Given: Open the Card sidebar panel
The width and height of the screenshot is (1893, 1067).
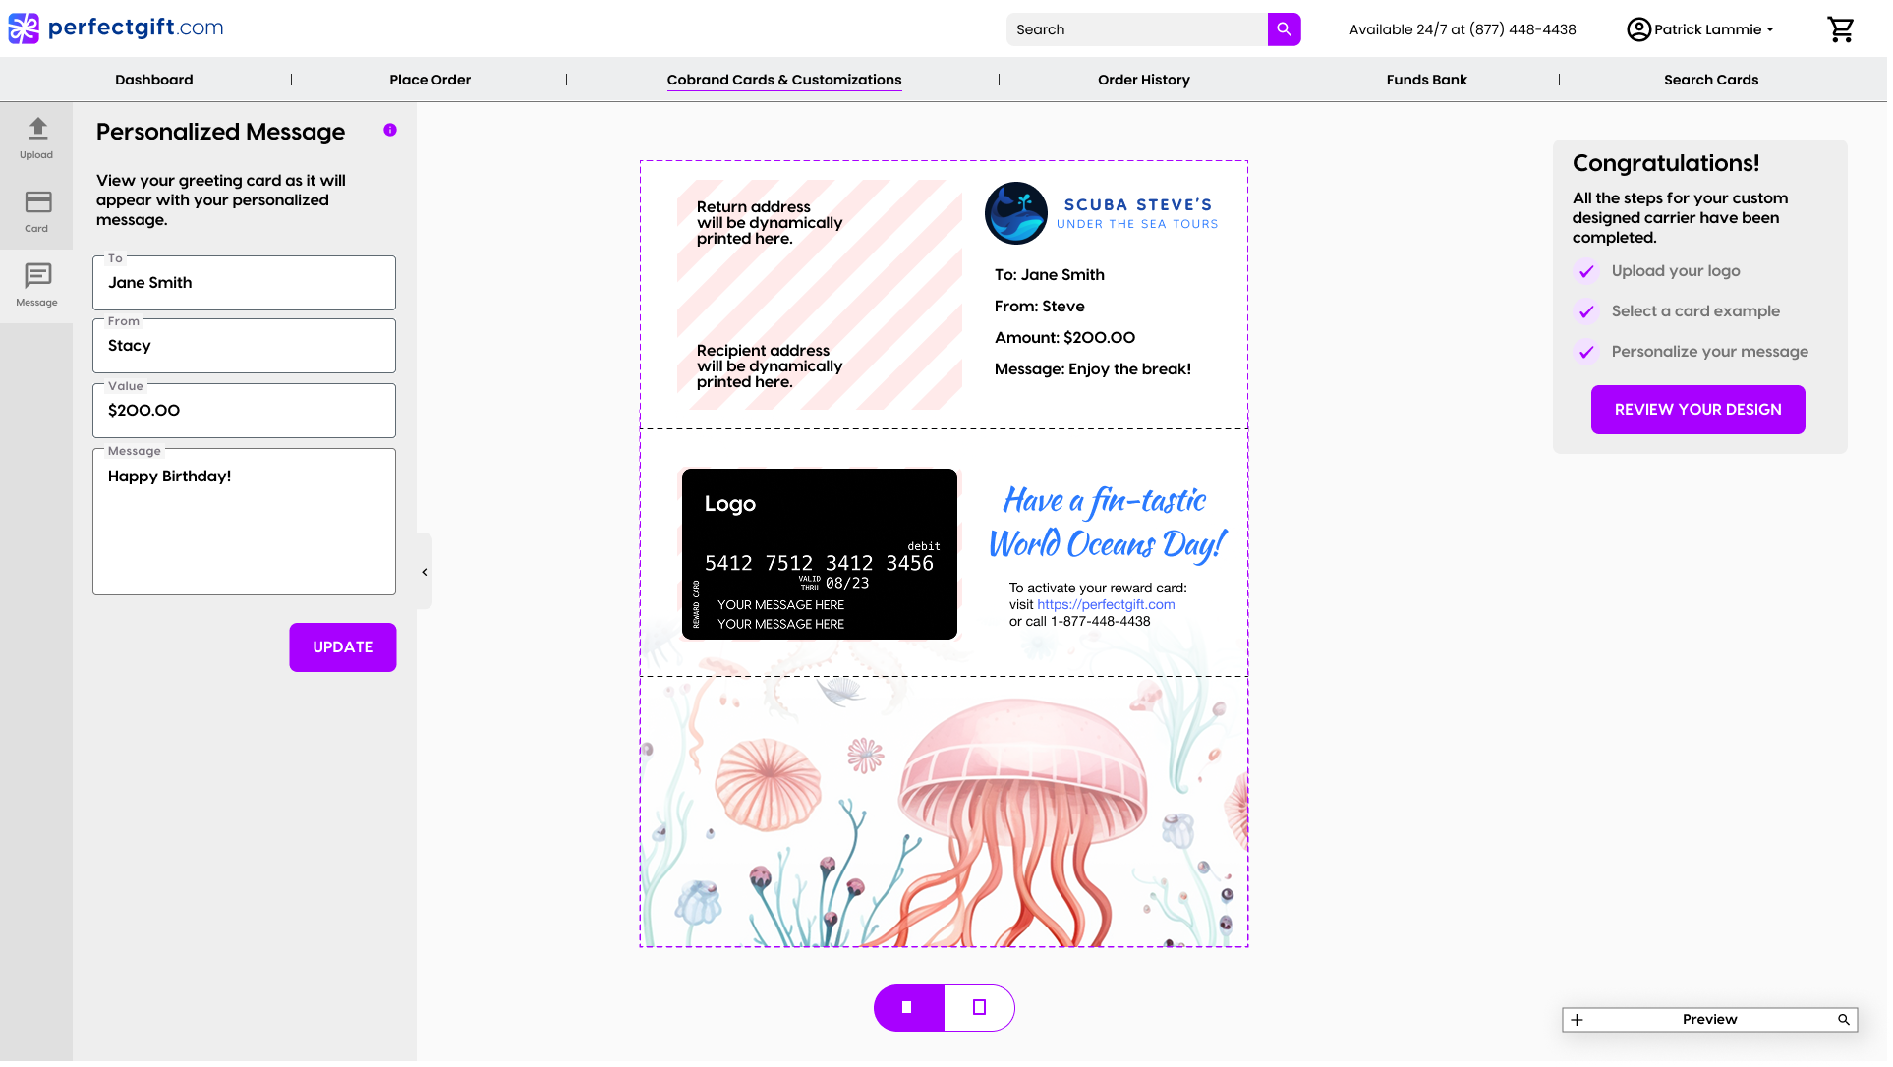Looking at the screenshot, I should coord(36,211).
